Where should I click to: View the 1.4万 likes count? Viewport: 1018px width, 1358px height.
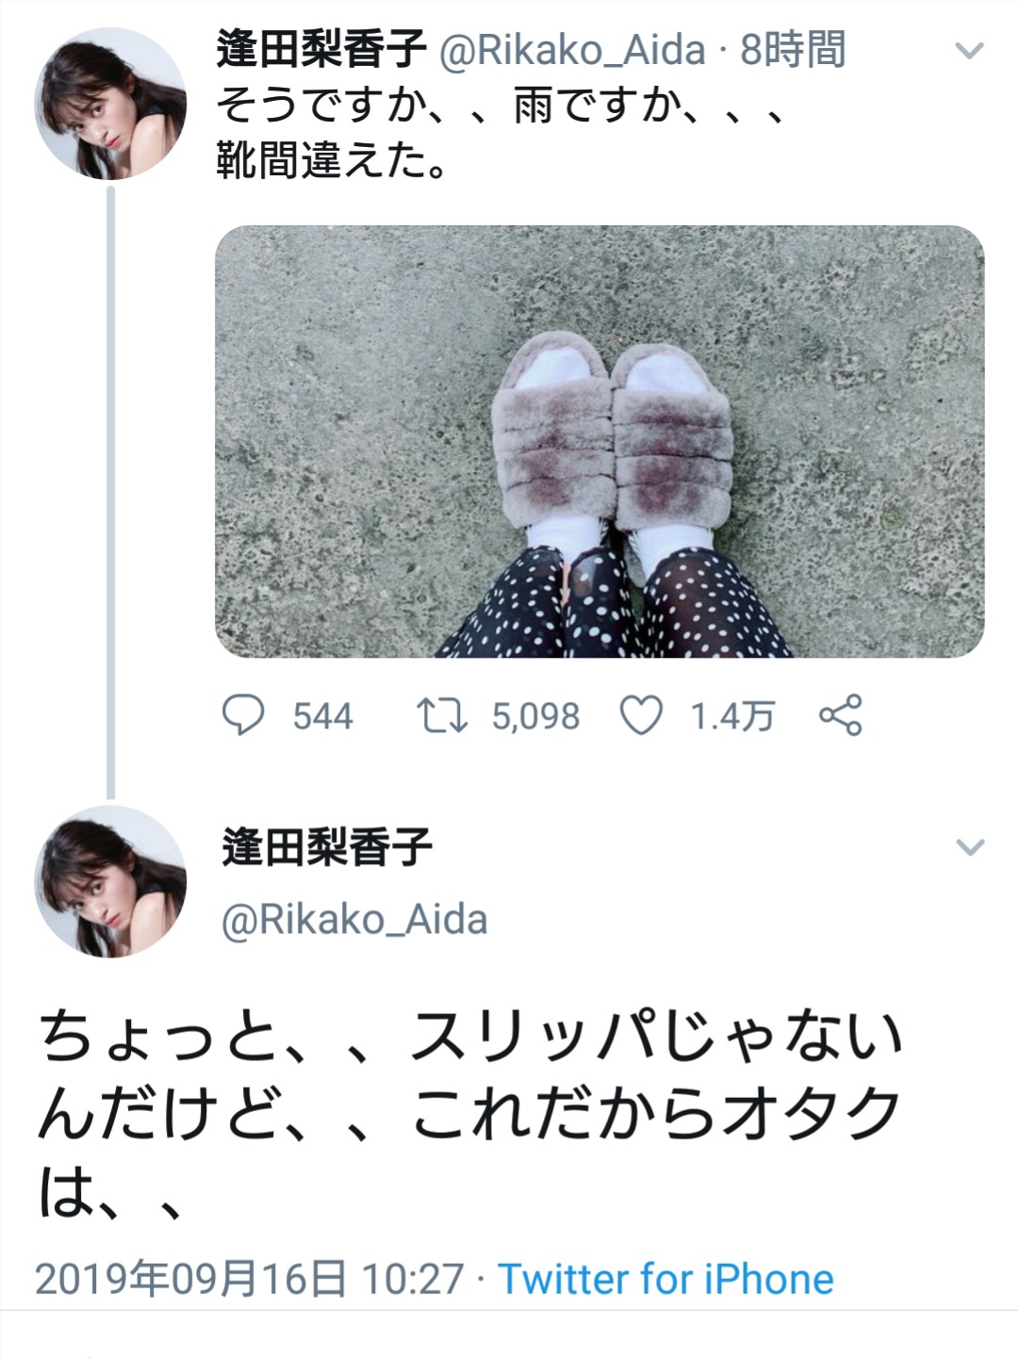coord(732,716)
